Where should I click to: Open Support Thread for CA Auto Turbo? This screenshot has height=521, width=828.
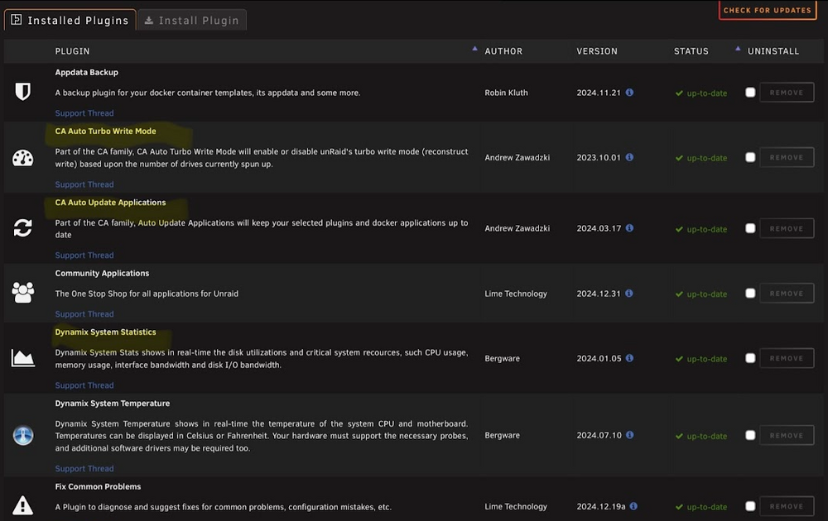point(84,184)
